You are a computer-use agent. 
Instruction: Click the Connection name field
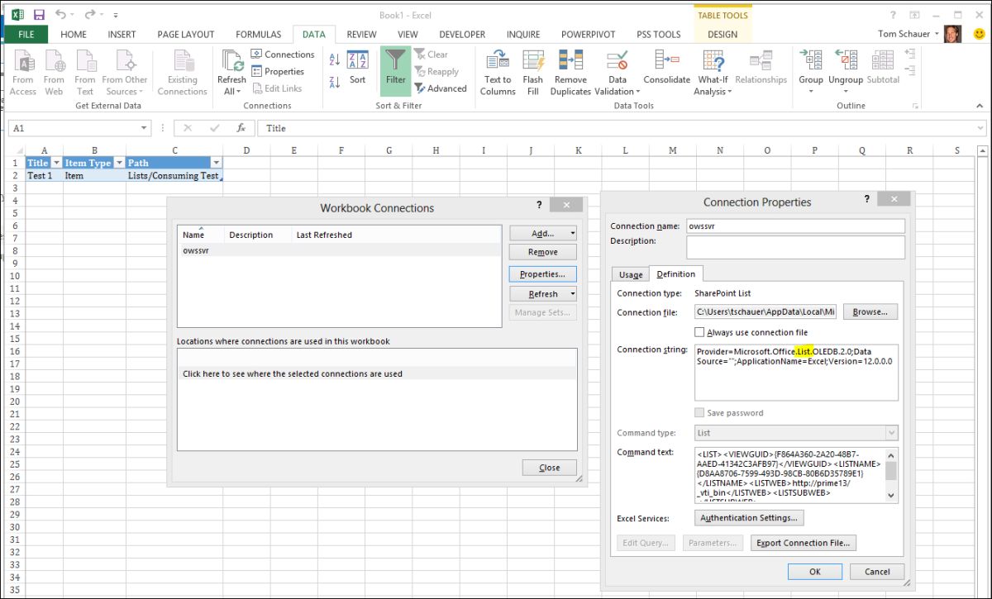point(795,226)
